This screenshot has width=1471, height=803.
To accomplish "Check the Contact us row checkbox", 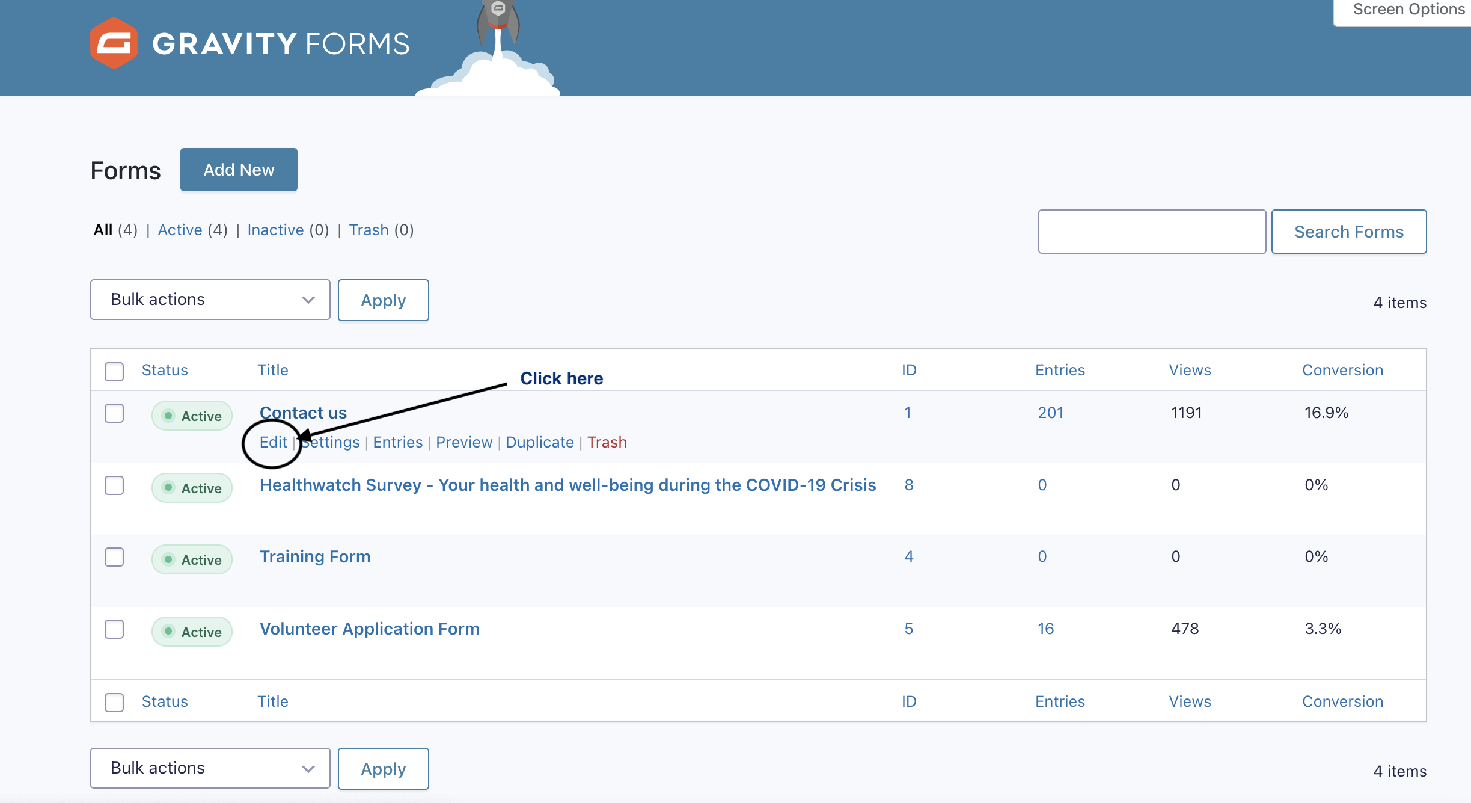I will click(114, 413).
